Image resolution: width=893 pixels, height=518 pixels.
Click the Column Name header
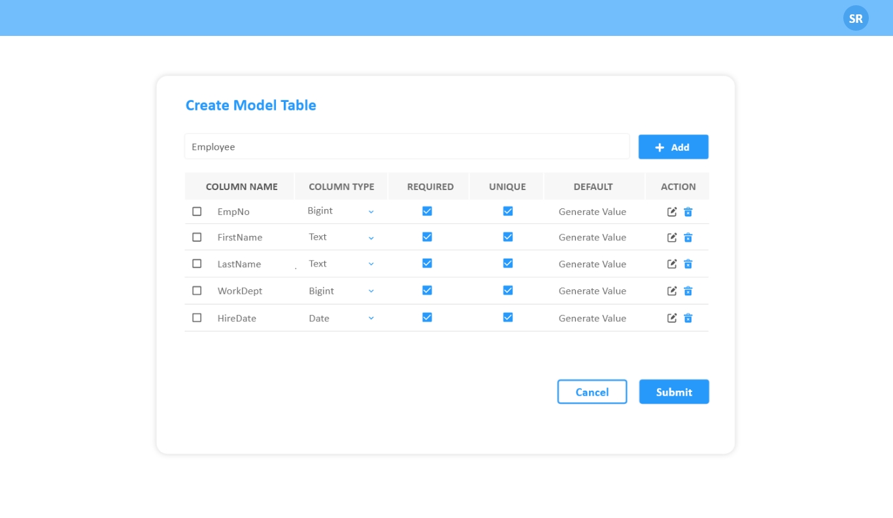[241, 187]
